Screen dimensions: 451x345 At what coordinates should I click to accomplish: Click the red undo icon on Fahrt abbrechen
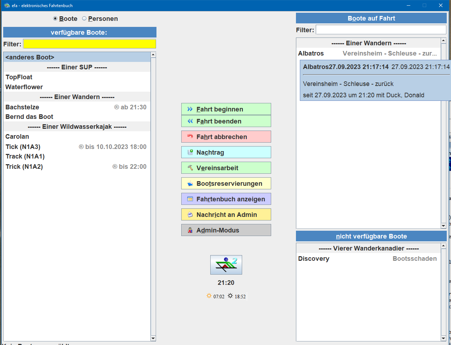pyautogui.click(x=190, y=137)
